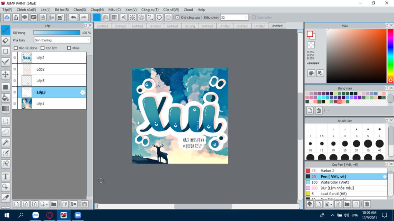This screenshot has height=221, width=394.
Task: Open the Pha trộn blend mode dropdown
Action: pyautogui.click(x=62, y=40)
